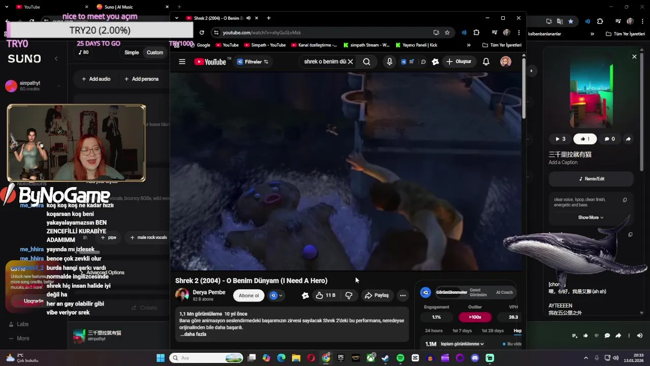Add the male rock vocals style tag

[148, 237]
